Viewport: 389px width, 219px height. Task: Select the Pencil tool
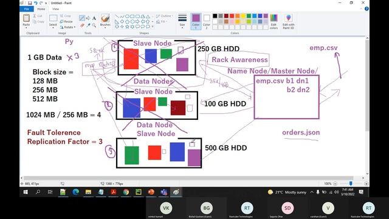[x=82, y=18]
